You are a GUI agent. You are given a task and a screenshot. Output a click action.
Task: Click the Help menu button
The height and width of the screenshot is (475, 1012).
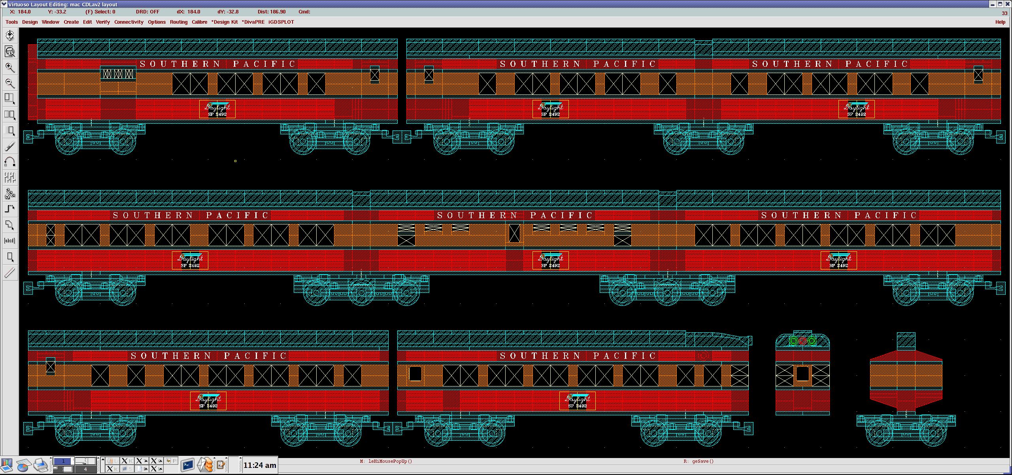(x=1000, y=22)
